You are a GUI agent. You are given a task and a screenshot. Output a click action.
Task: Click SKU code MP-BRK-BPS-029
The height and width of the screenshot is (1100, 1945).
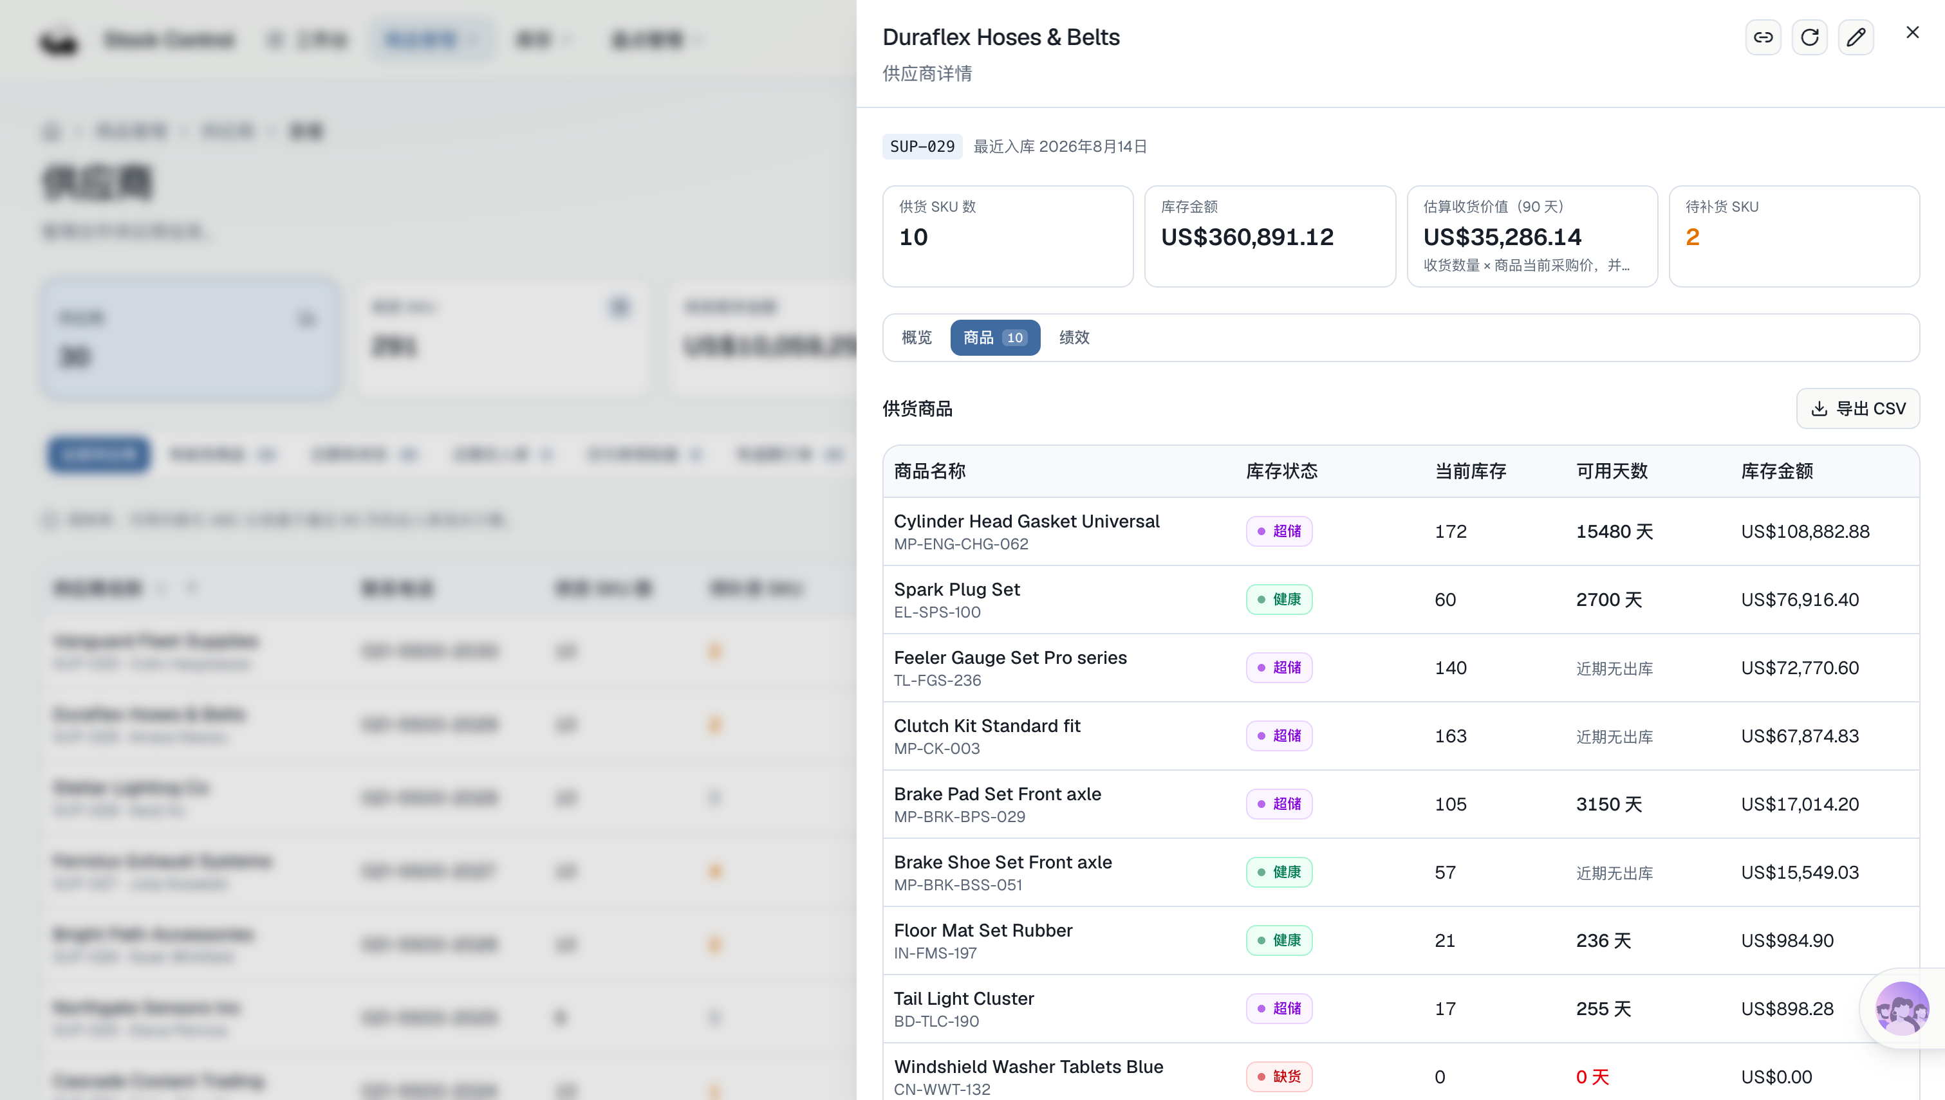click(960, 817)
